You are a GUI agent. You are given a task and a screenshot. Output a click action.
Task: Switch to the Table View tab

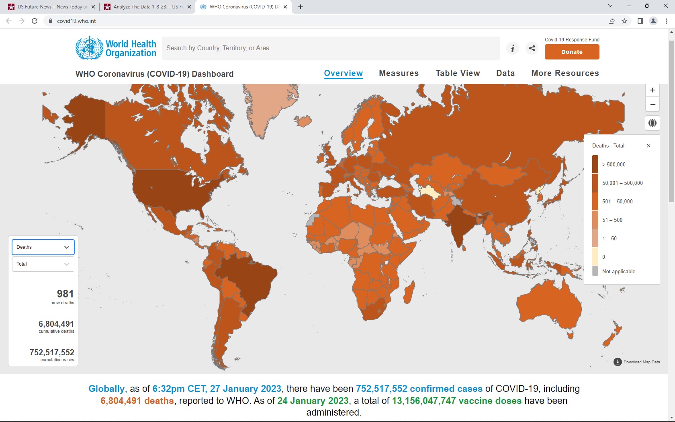point(458,73)
